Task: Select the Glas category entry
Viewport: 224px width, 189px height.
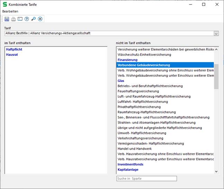Action: (121, 81)
